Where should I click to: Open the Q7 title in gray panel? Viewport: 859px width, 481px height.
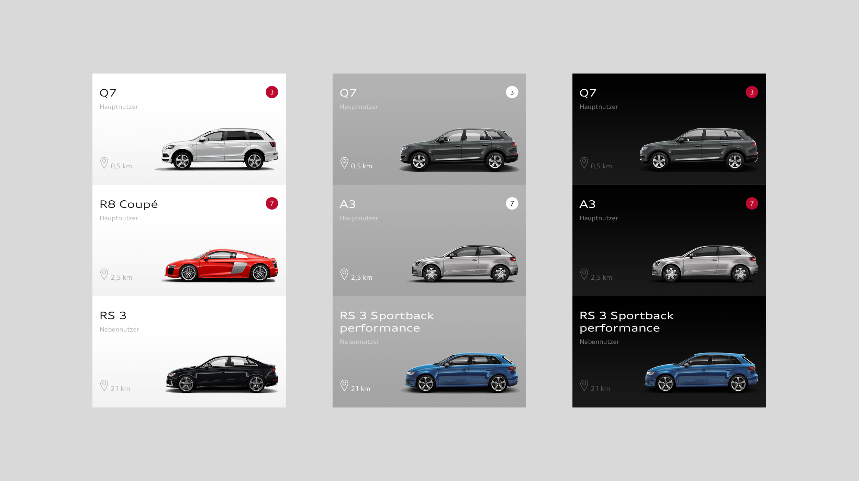(348, 93)
